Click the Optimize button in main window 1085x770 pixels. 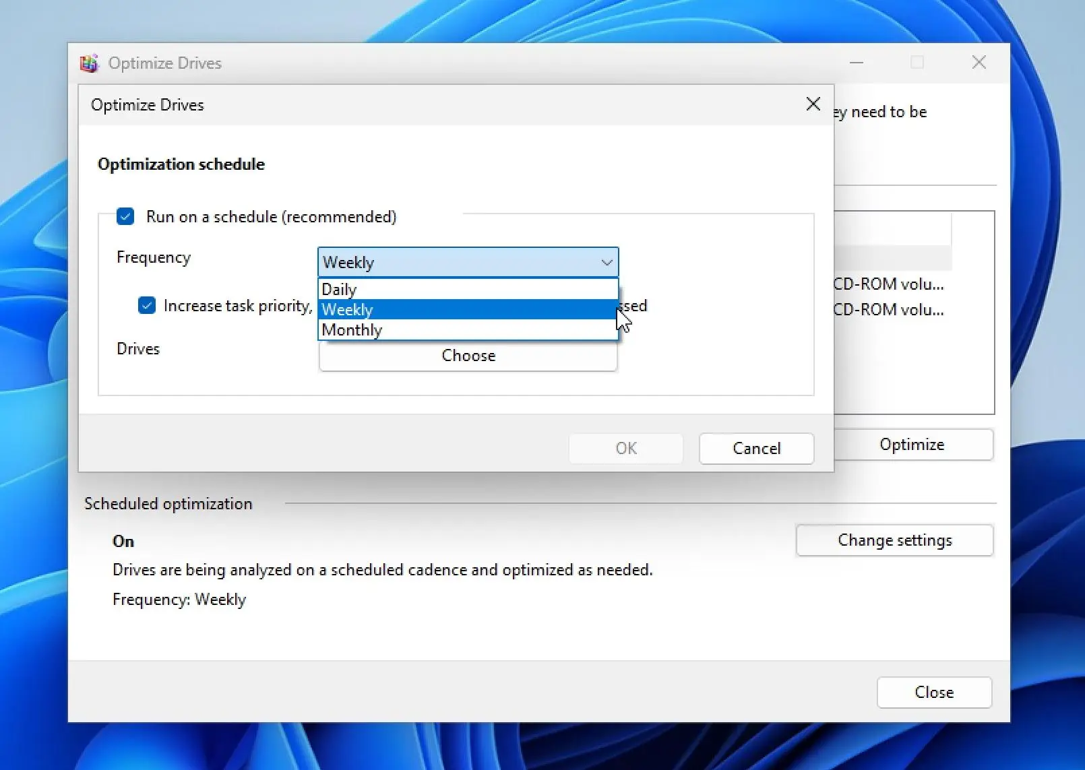click(x=912, y=445)
